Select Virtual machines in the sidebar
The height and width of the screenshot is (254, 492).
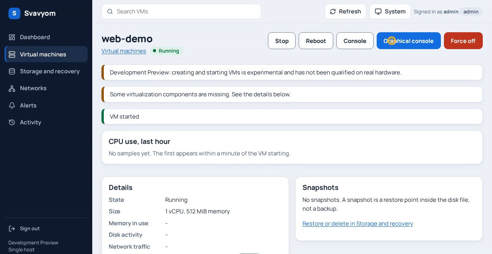46,54
